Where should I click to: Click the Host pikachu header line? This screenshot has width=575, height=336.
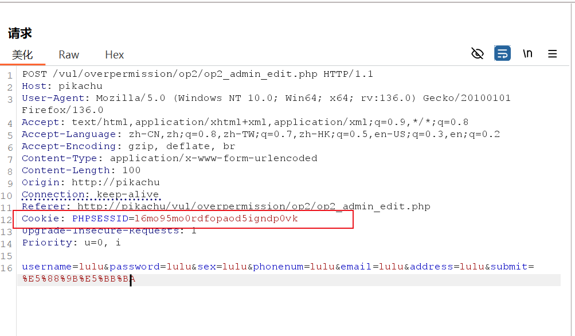tap(62, 86)
